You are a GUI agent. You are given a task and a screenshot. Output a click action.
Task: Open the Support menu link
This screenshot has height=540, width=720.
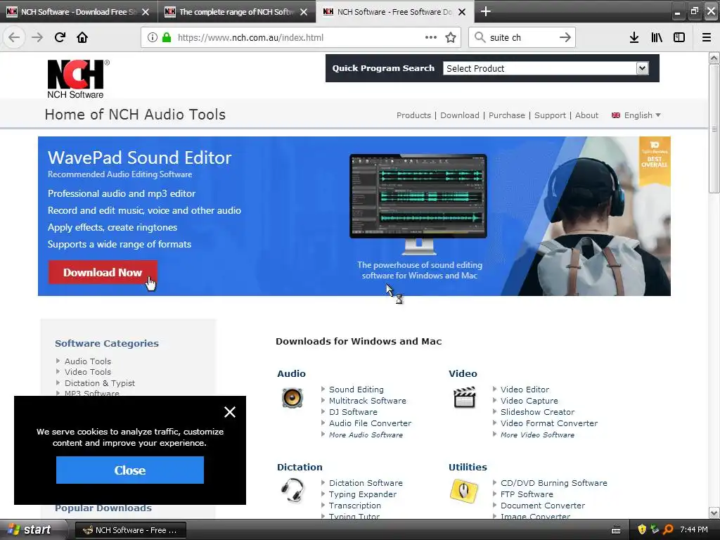click(550, 115)
